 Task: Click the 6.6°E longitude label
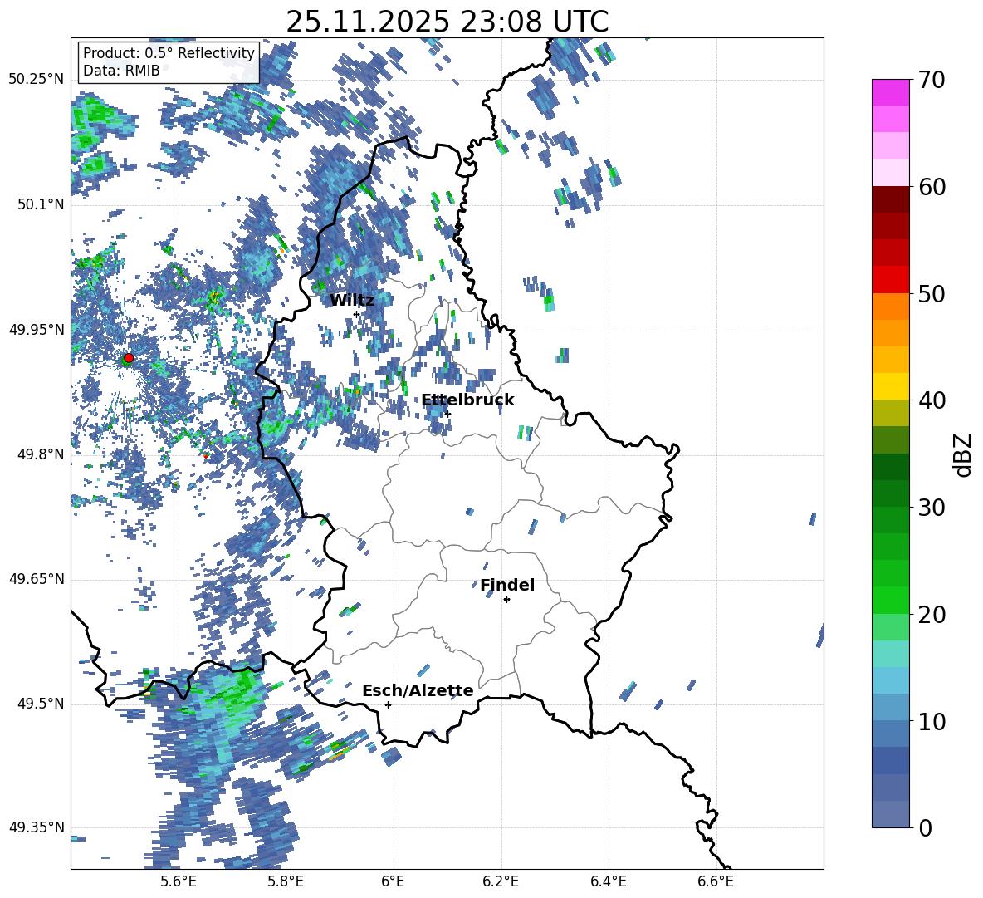pos(716,881)
